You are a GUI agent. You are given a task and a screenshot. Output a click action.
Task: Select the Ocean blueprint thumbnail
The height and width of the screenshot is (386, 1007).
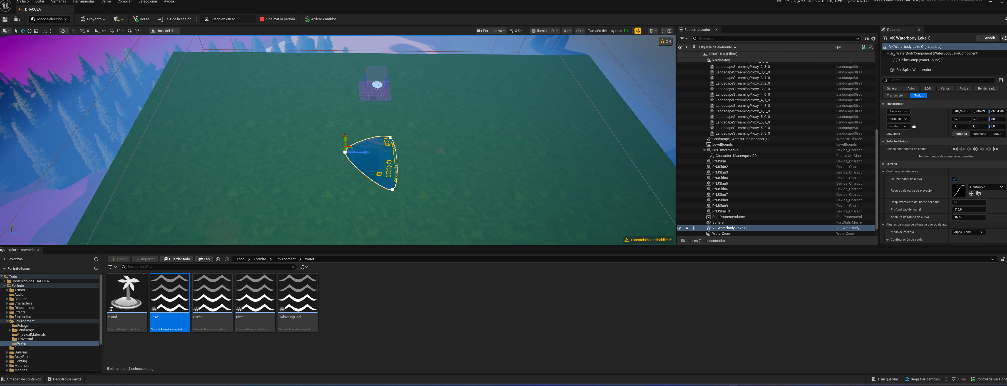coord(212,297)
